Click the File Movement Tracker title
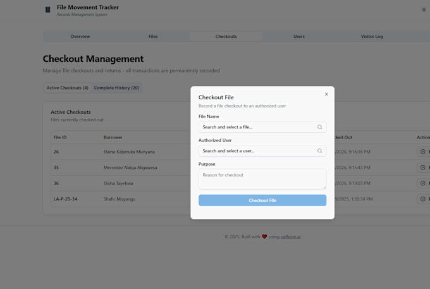 tap(88, 8)
